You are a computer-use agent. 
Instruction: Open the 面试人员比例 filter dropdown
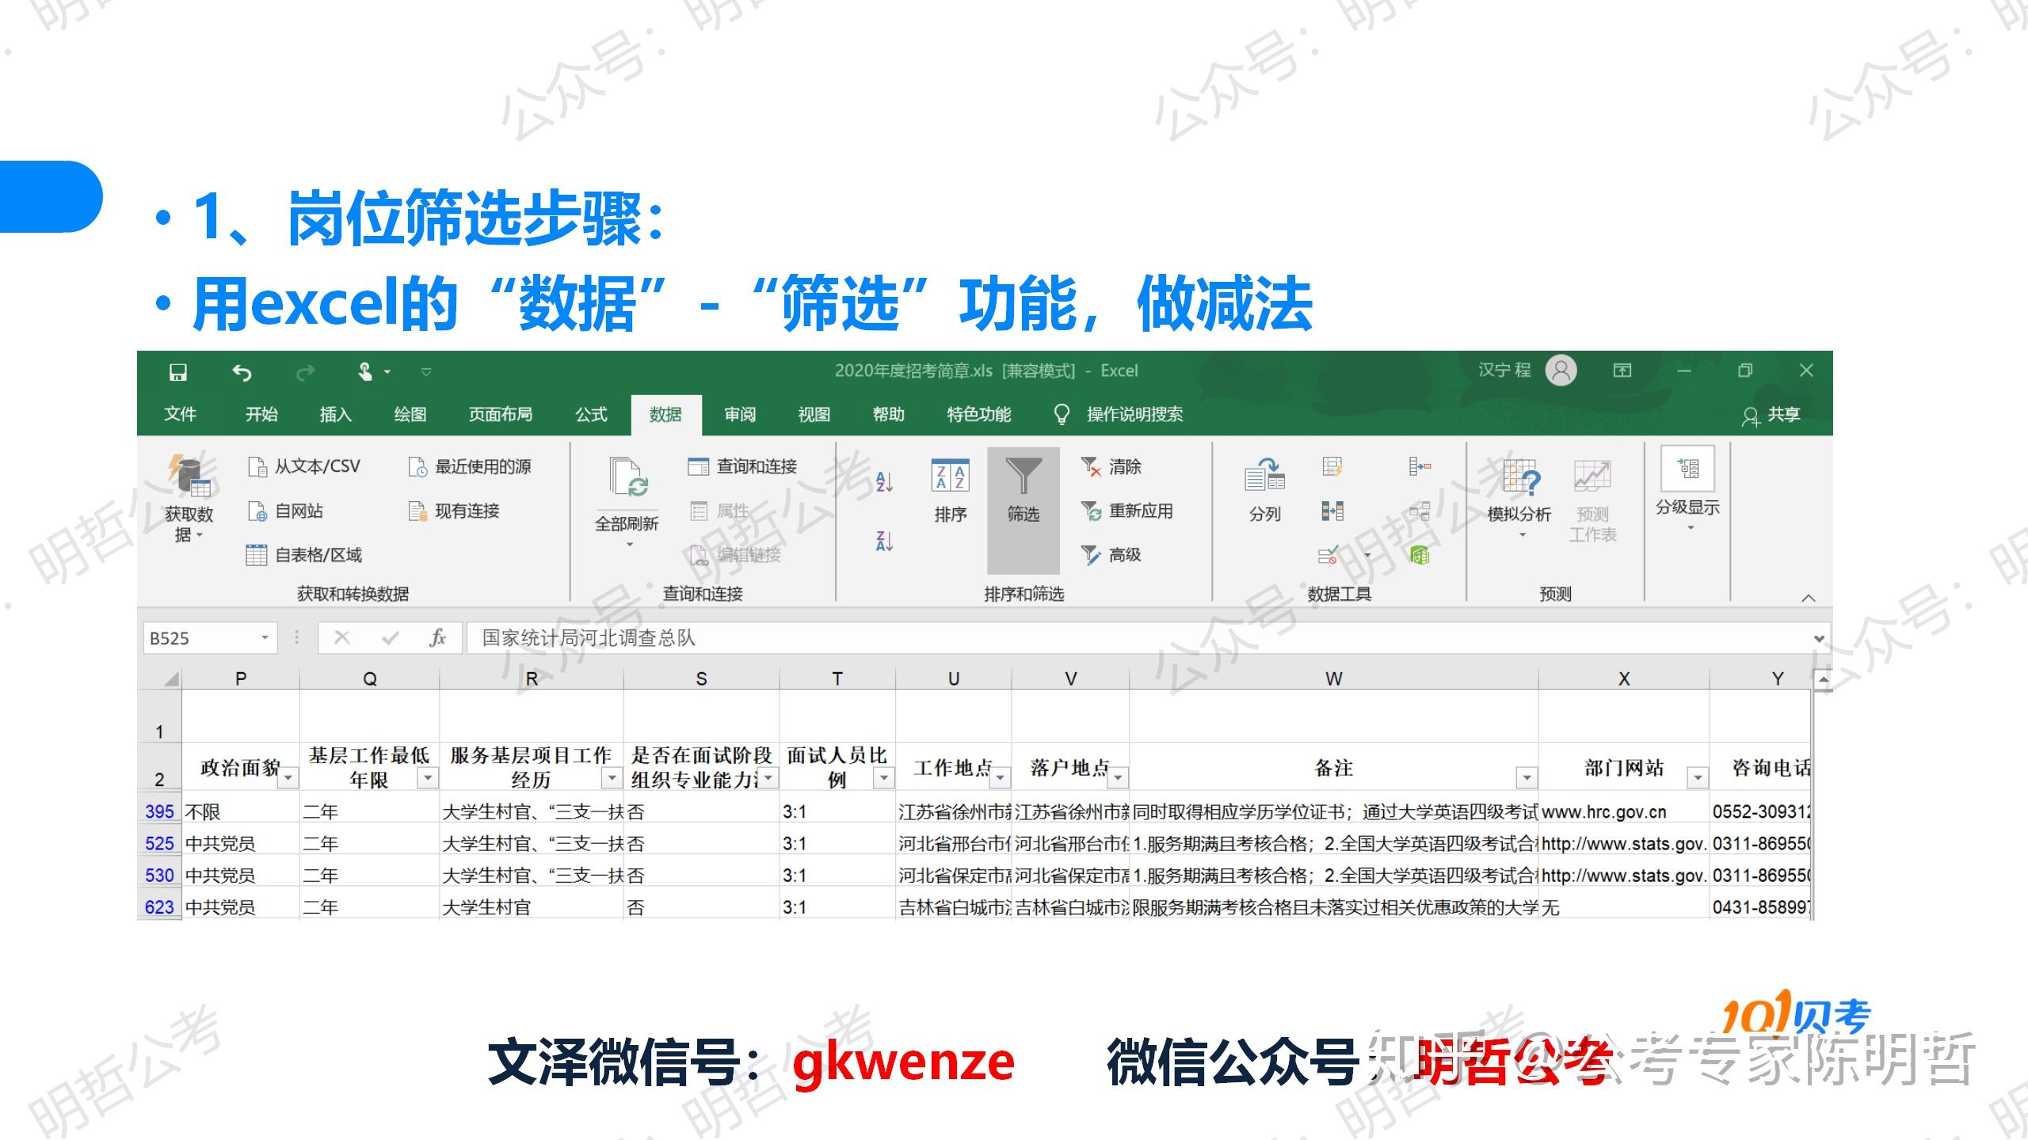[x=884, y=779]
